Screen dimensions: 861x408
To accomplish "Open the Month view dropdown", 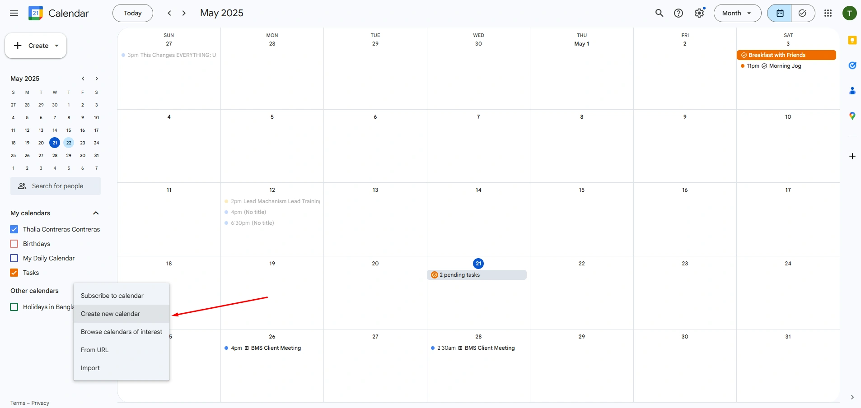I will tap(737, 13).
